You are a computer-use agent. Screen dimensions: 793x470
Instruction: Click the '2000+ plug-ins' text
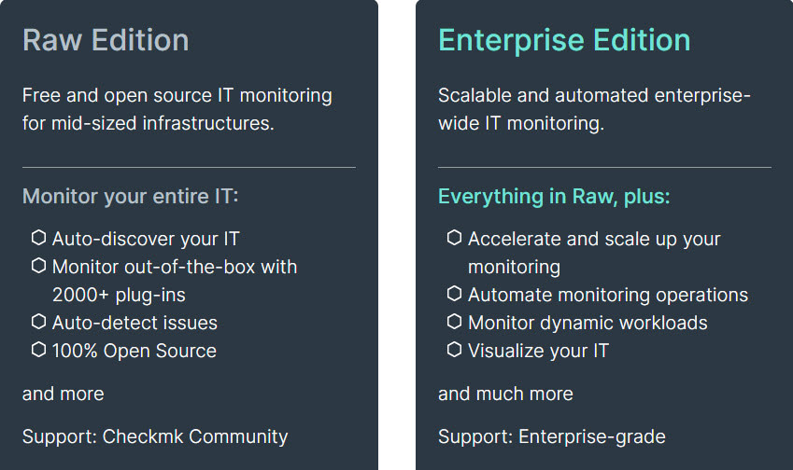119,295
